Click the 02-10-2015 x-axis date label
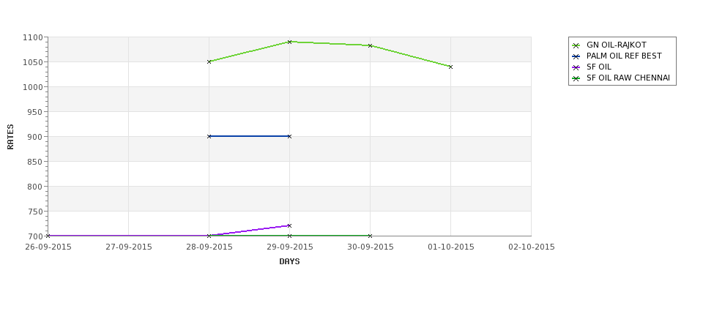 tap(532, 247)
